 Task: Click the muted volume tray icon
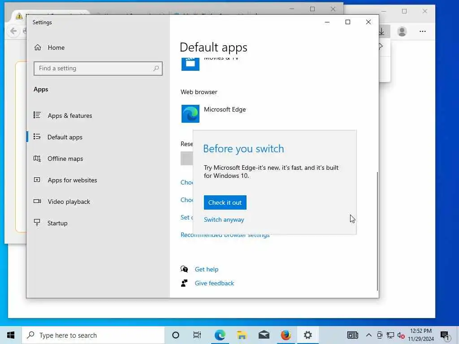click(401, 335)
